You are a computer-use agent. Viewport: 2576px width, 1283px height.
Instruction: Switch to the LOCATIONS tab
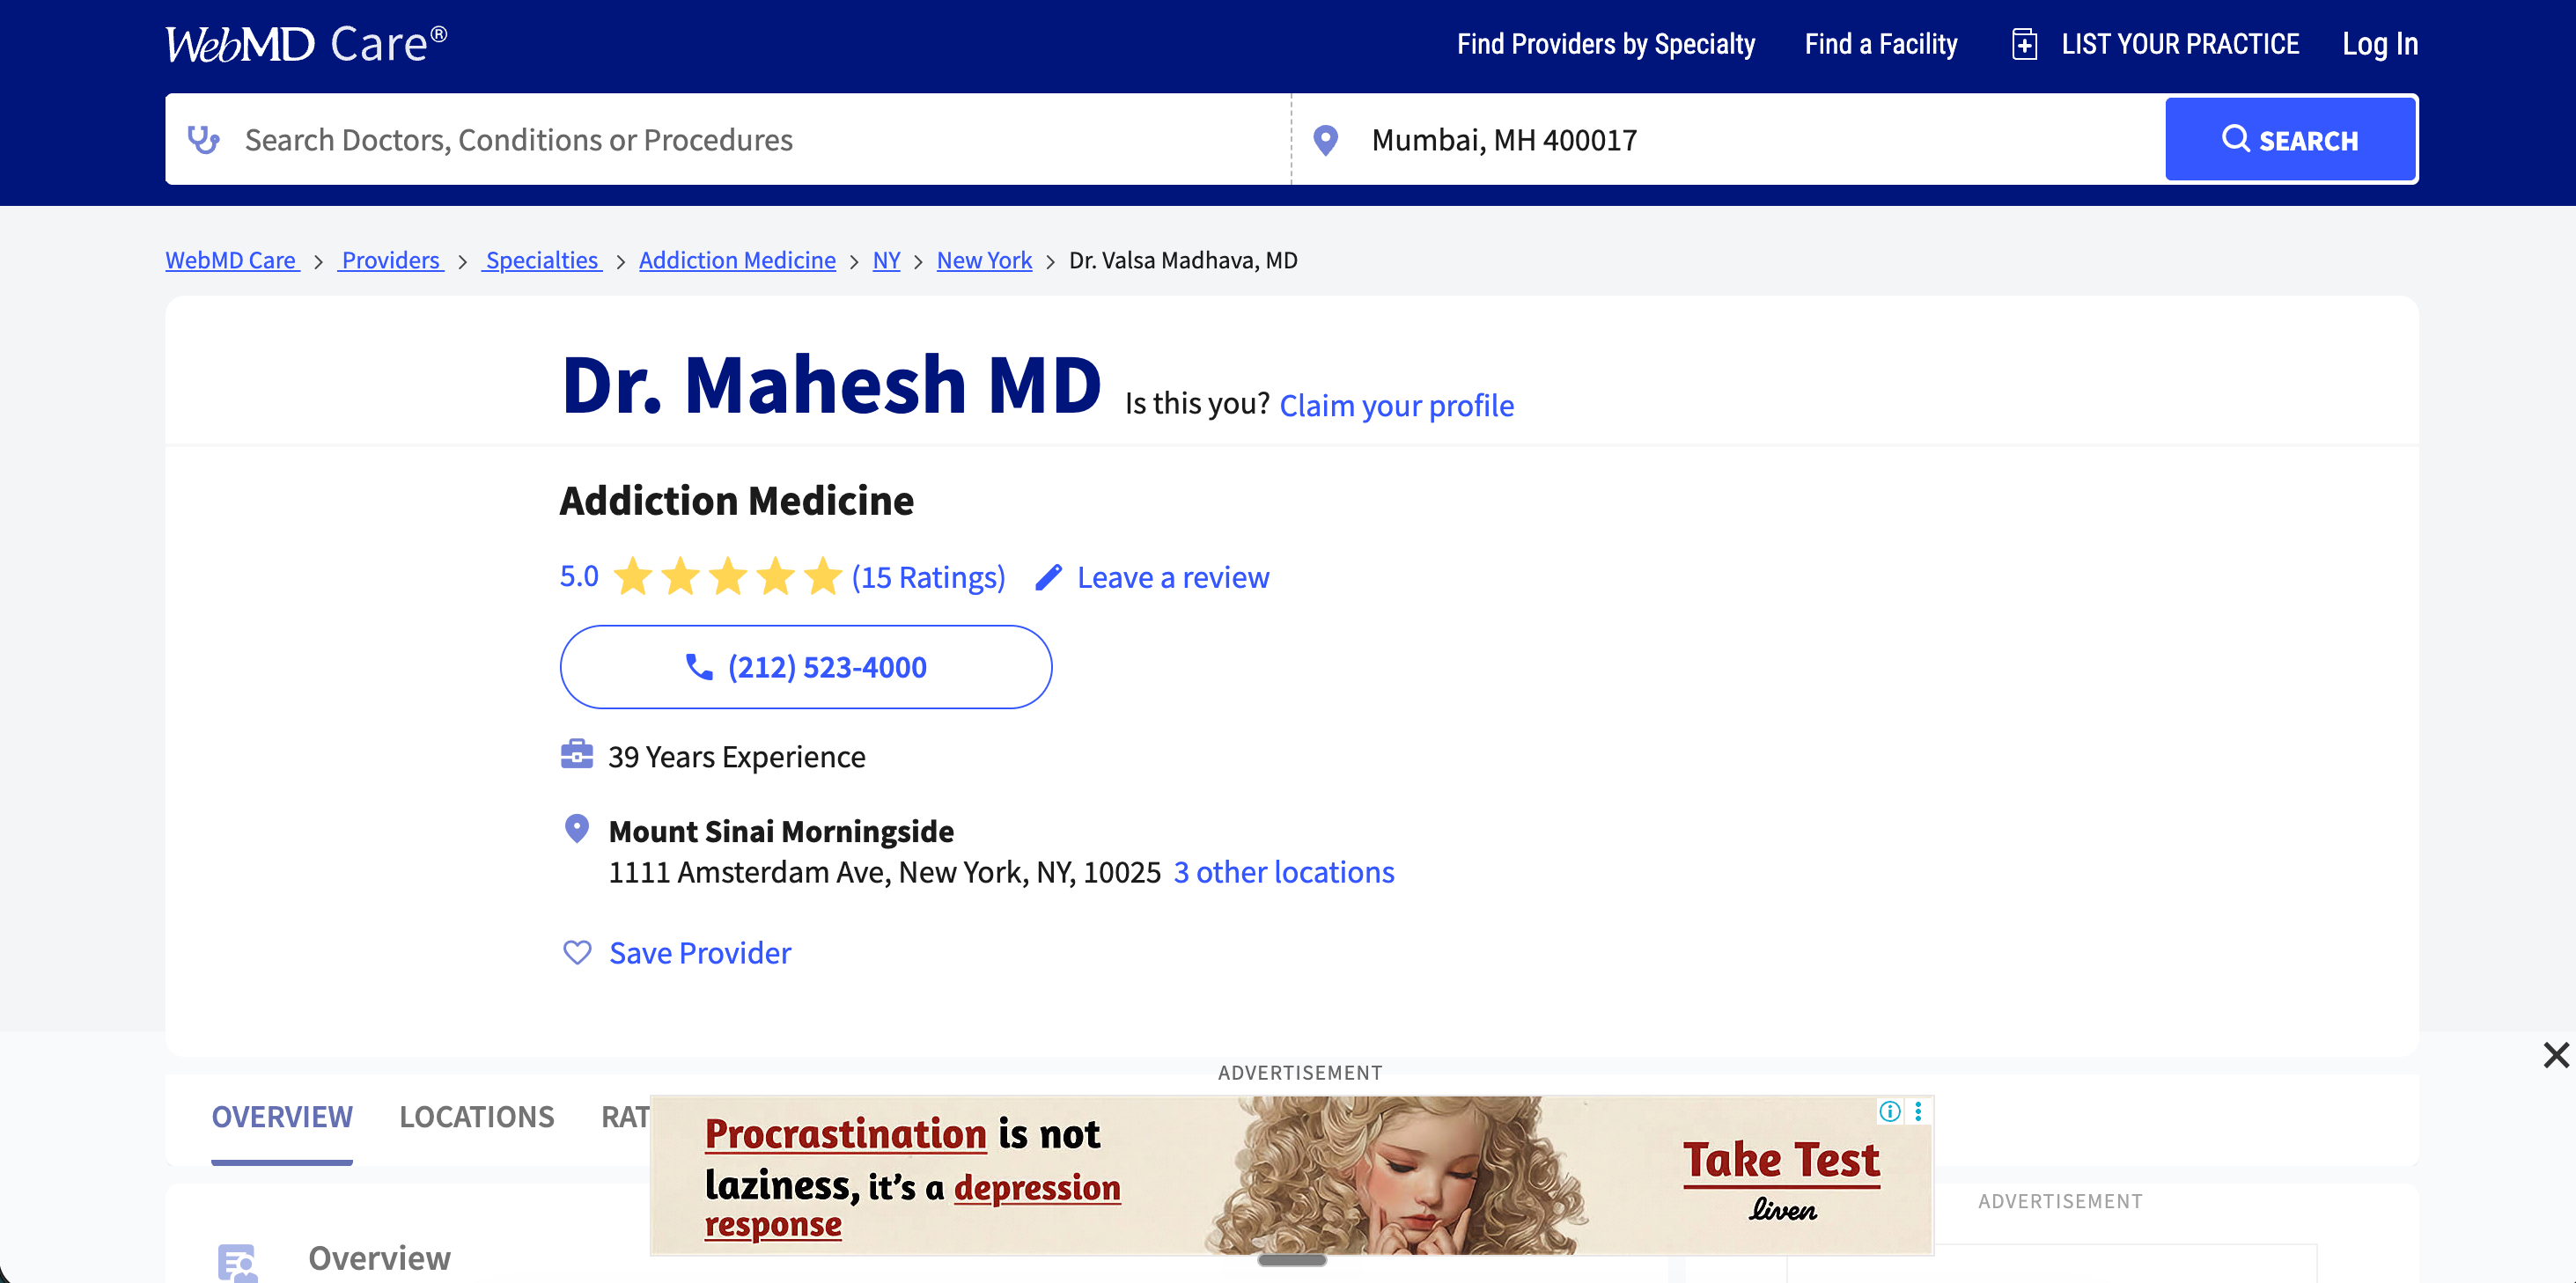[476, 1118]
